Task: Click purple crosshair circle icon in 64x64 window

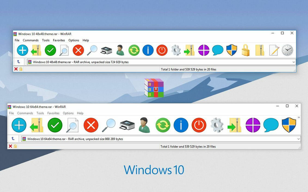Action: coord(253,125)
